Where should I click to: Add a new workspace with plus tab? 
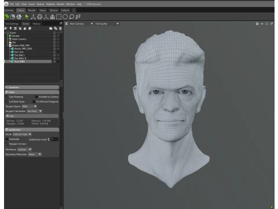(x=74, y=10)
